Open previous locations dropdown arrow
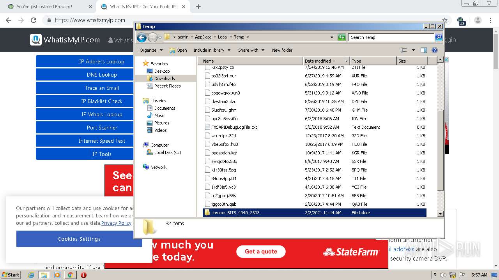499x280 pixels. [332, 37]
